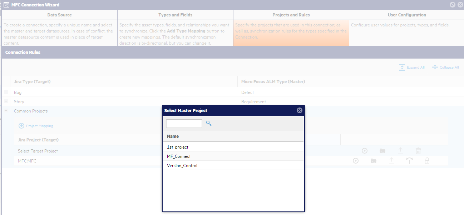Close the Select Master Project dialog
Screen dimensions: 464x215
tap(299, 110)
